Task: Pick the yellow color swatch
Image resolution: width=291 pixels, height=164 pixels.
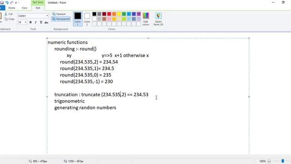Action: 119,14
